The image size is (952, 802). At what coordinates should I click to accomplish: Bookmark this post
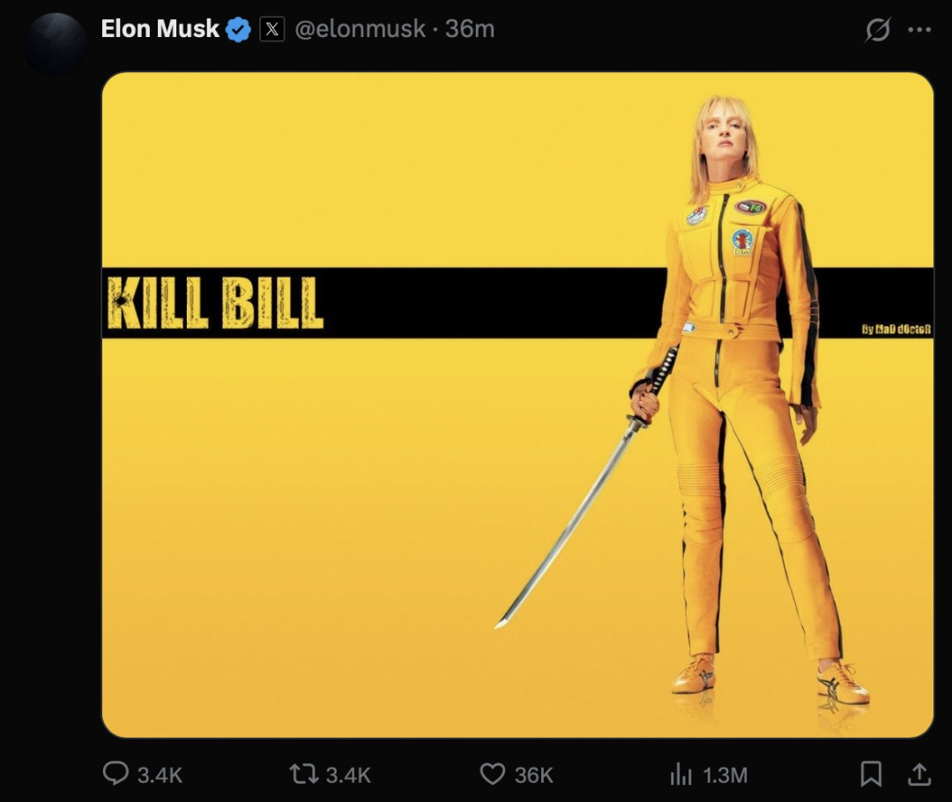[x=871, y=773]
